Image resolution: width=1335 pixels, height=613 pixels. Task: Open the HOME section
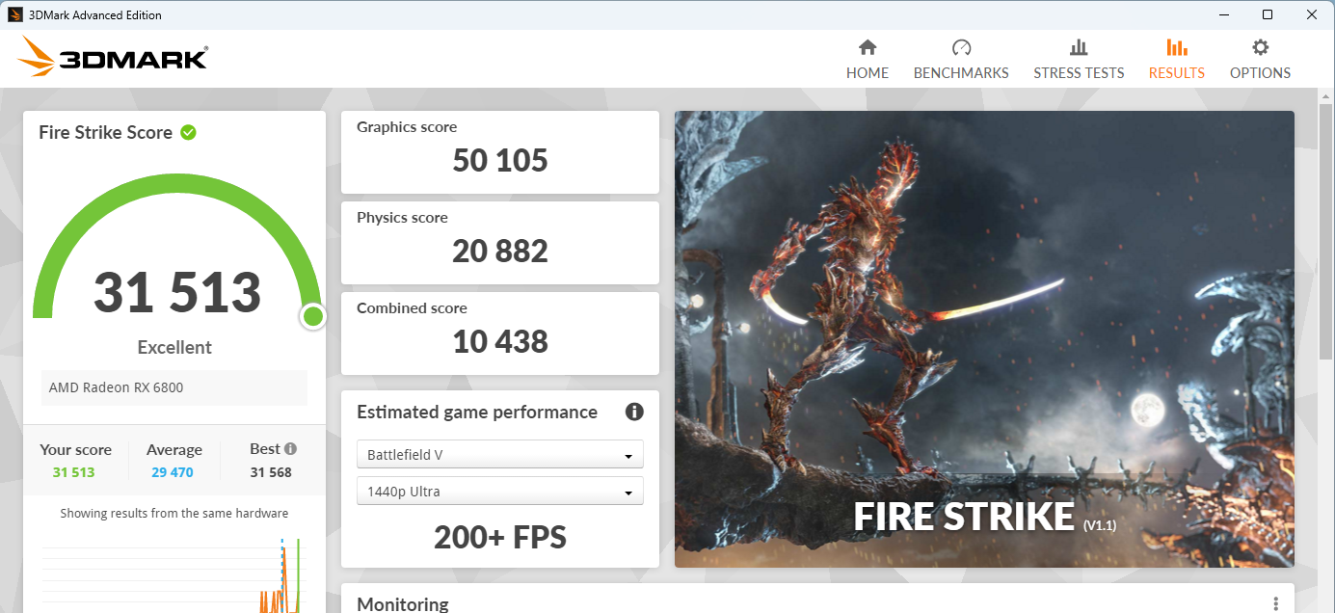coord(868,60)
